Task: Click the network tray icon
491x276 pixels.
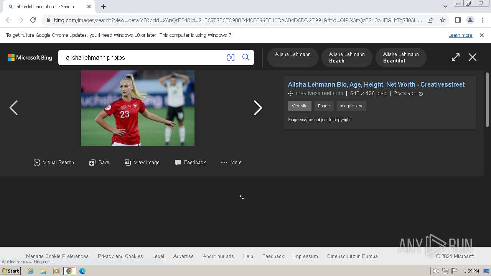Action: [x=445, y=271]
